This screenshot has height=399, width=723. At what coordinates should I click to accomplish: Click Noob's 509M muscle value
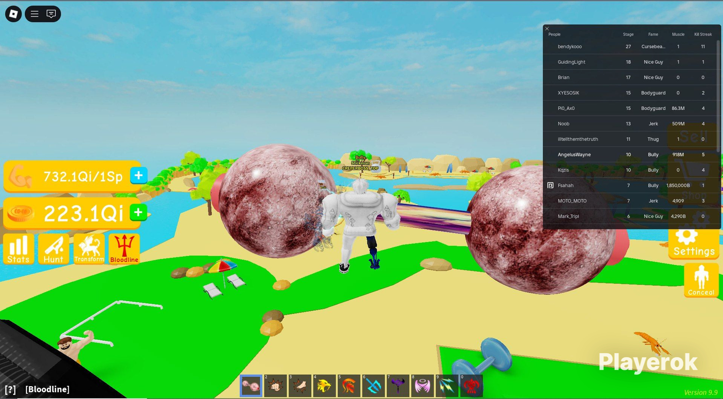[x=678, y=124]
